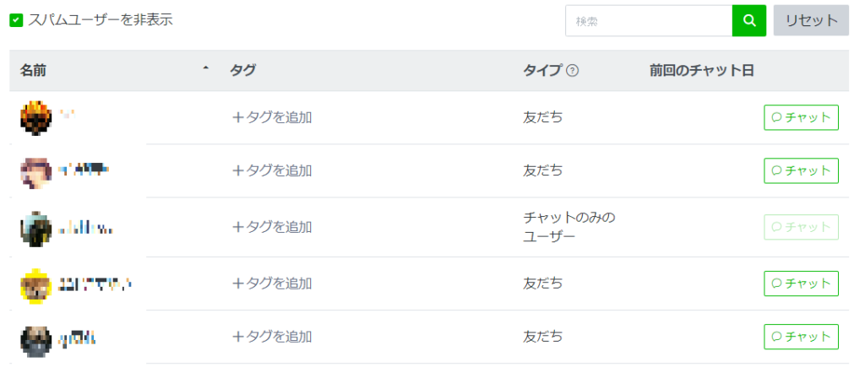Focus the 検索 input field
Screen dimensions: 865x367
click(649, 21)
